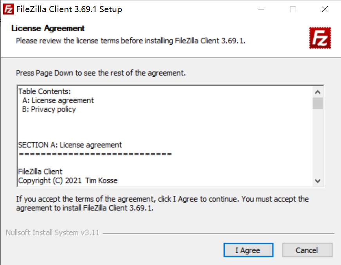Click the 'Copyright (C) 2021 Tim Kosse' line
The width and height of the screenshot is (341, 265).
pyautogui.click(x=68, y=180)
